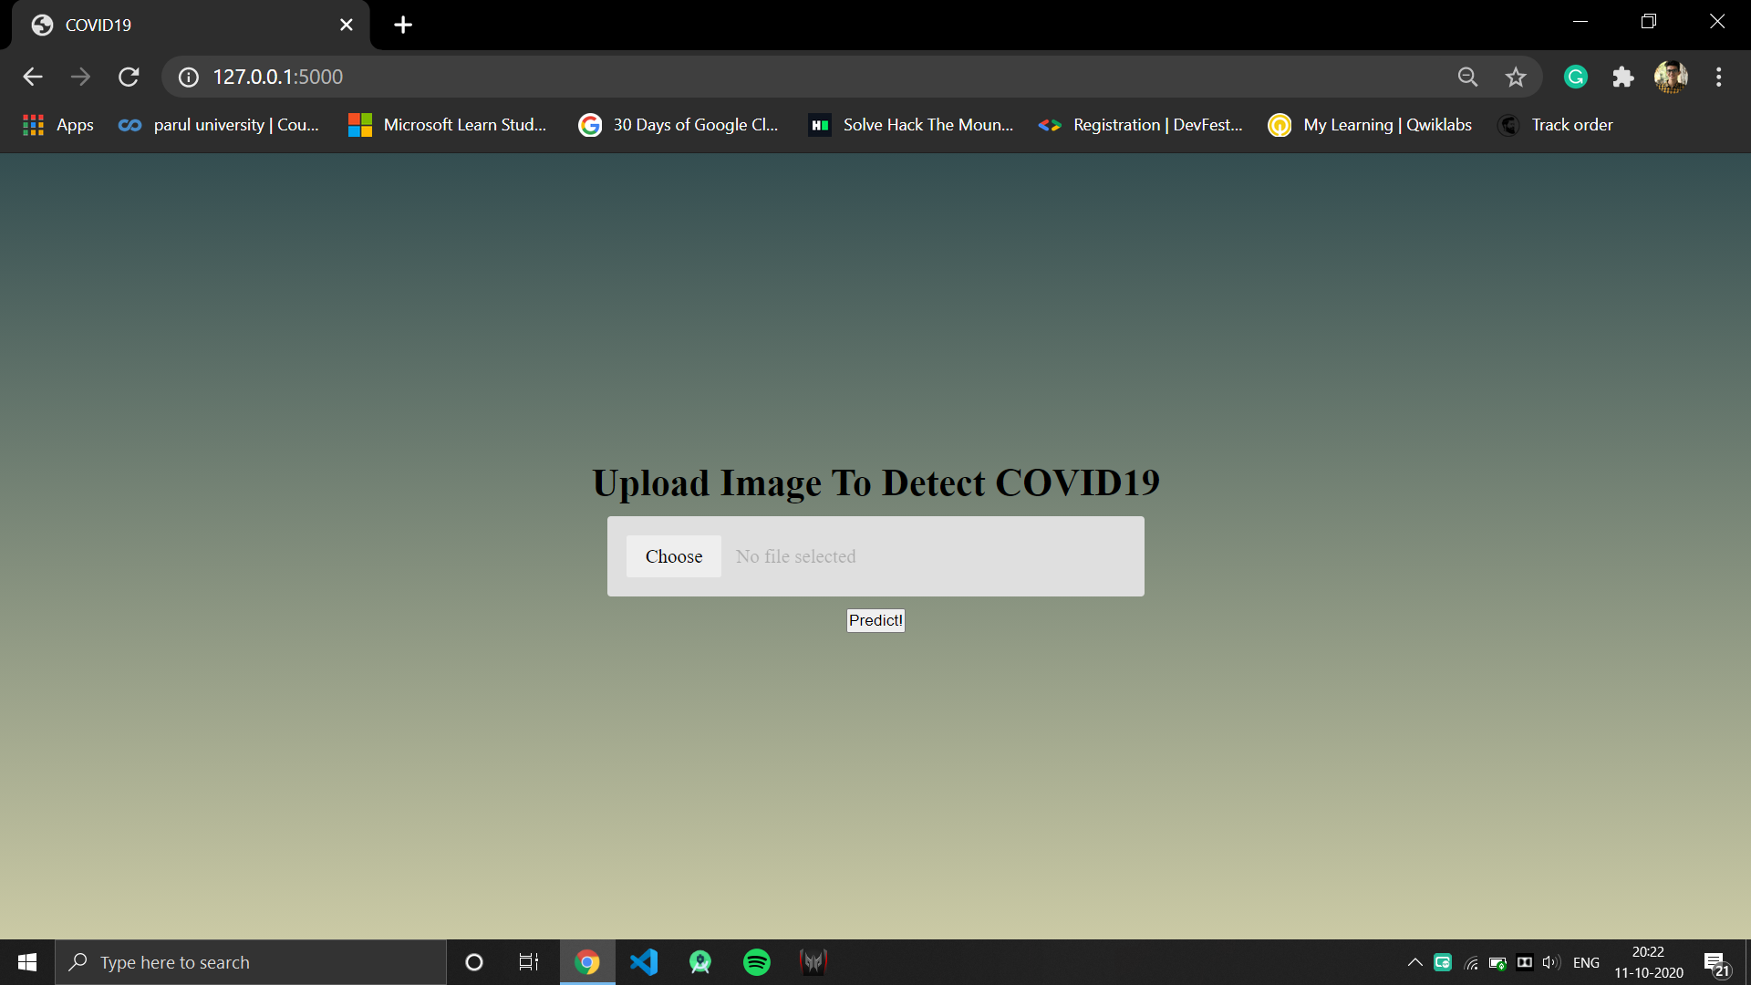
Task: Click the Choose file button
Action: click(673, 556)
